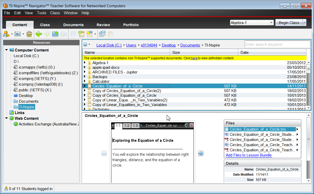
Task: Switch to the Review tab
Action: tap(103, 25)
